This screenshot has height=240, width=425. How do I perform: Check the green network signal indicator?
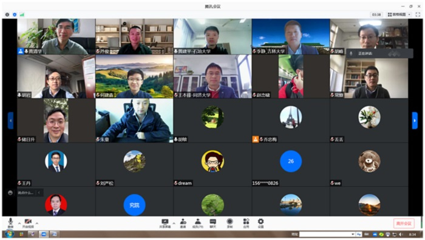[22, 15]
